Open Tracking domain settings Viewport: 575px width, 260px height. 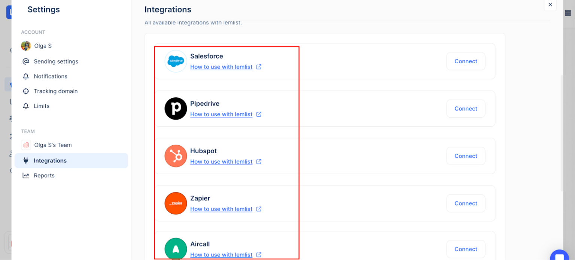(55, 91)
